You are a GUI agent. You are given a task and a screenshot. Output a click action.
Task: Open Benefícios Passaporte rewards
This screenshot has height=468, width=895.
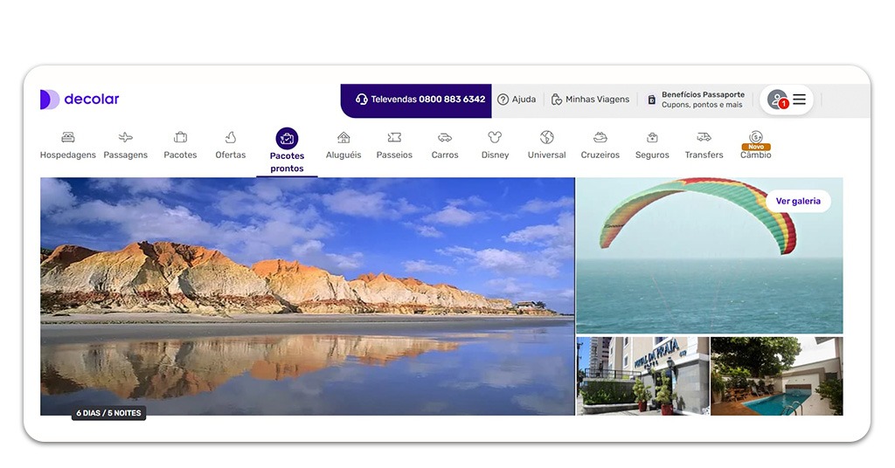click(x=696, y=100)
